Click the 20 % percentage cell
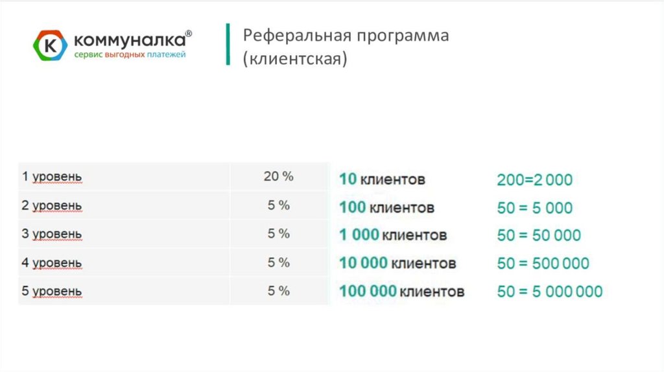This screenshot has width=664, height=372. [x=278, y=176]
